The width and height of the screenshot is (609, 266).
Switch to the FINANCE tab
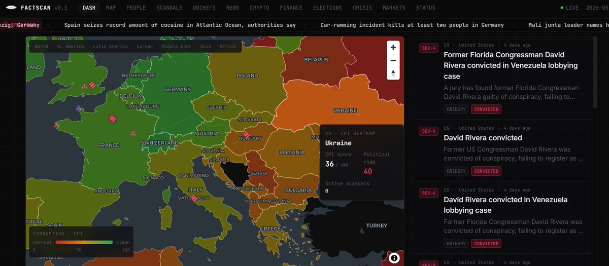click(291, 8)
